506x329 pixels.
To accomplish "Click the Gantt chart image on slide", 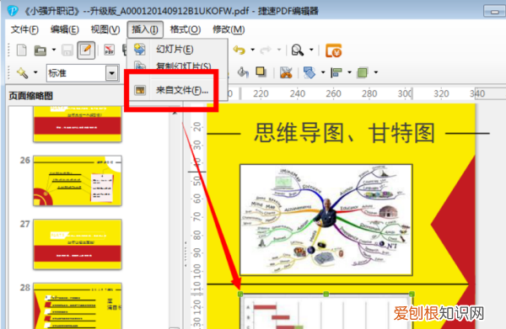I will [x=326, y=311].
